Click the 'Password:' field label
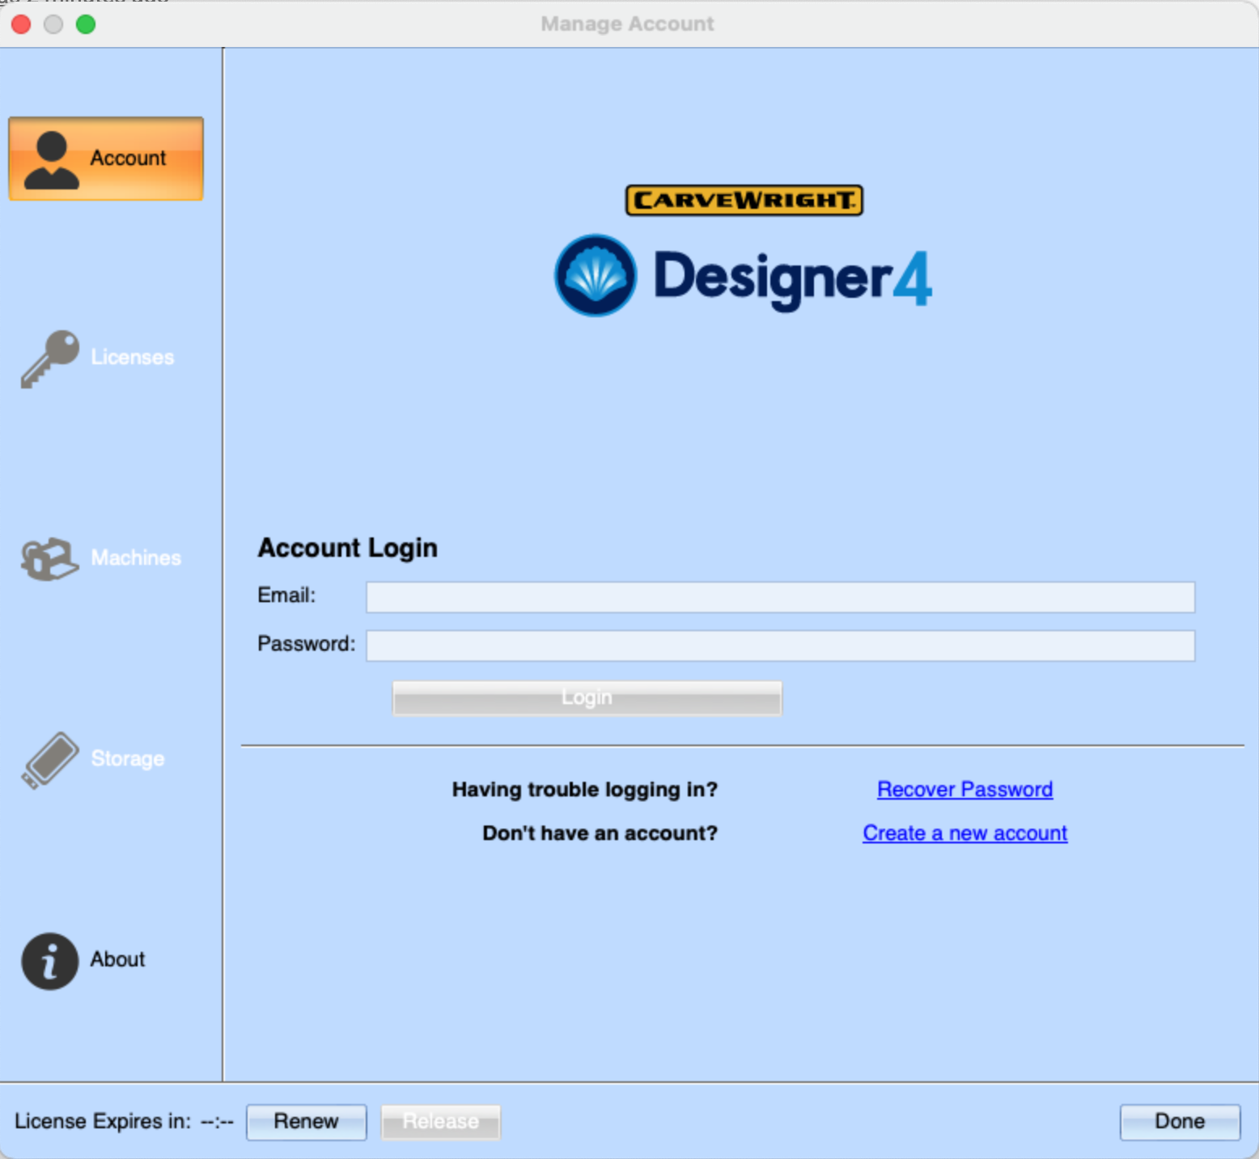Image resolution: width=1259 pixels, height=1159 pixels. coord(307,643)
